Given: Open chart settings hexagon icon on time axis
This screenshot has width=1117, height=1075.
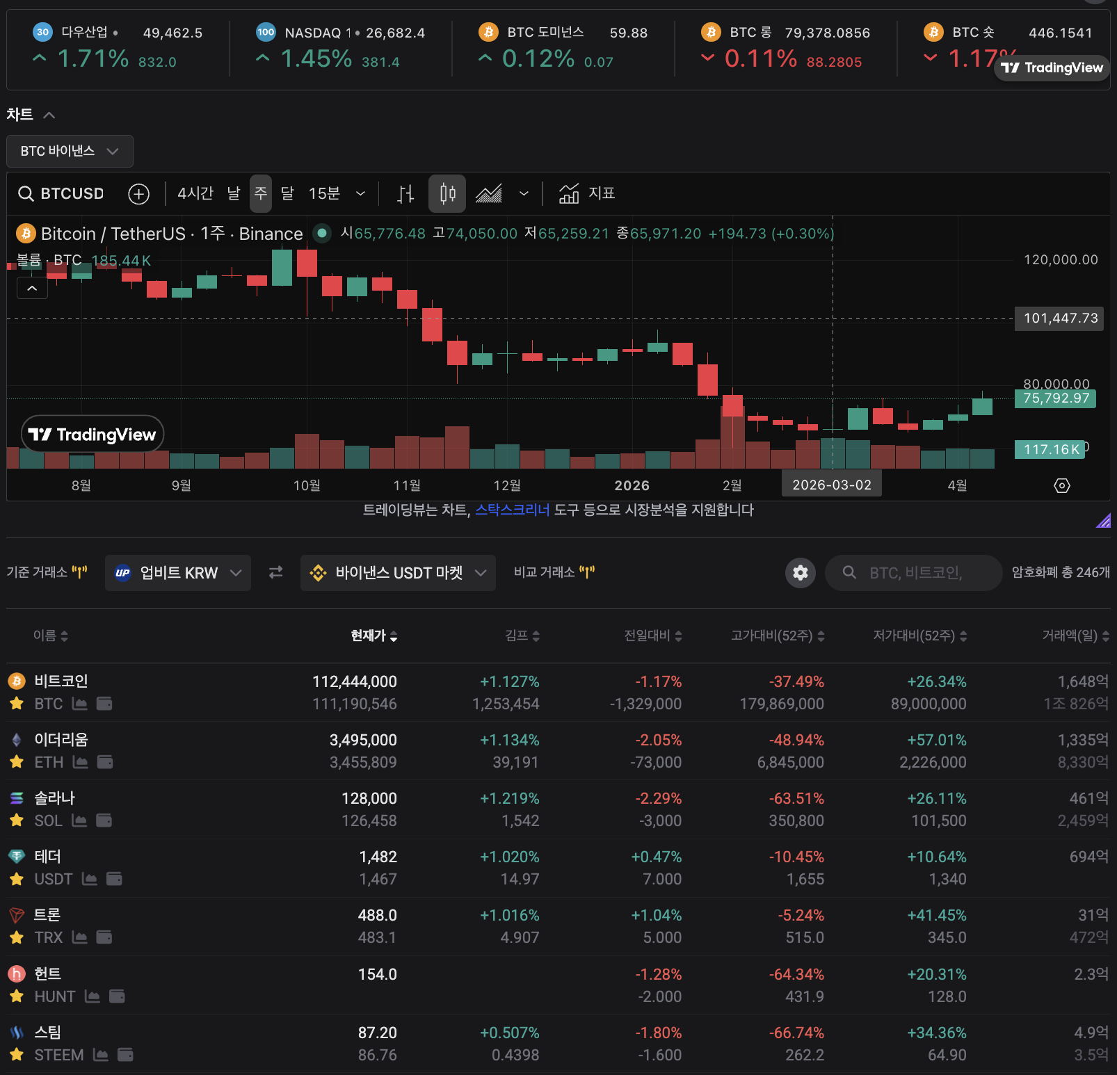Looking at the screenshot, I should [x=1062, y=485].
